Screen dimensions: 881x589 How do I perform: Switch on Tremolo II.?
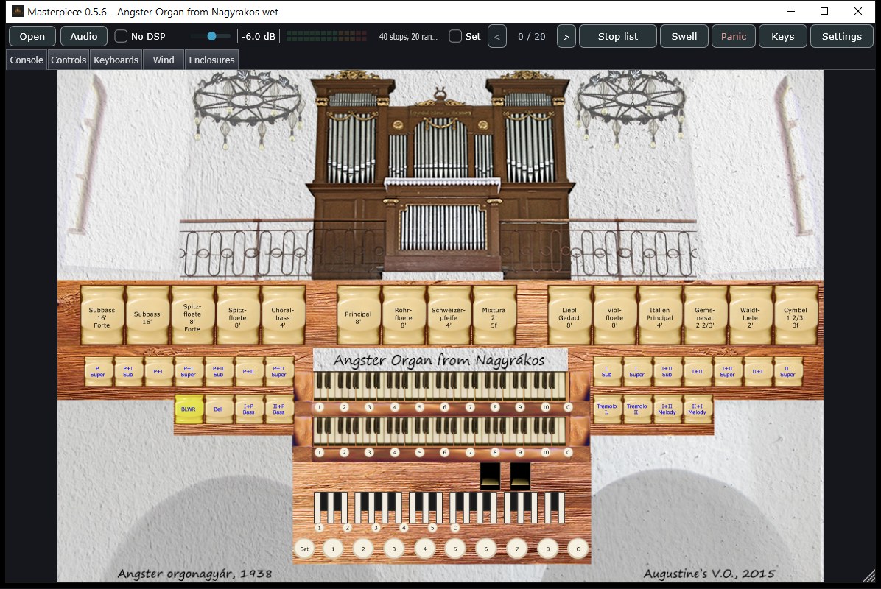(x=636, y=409)
